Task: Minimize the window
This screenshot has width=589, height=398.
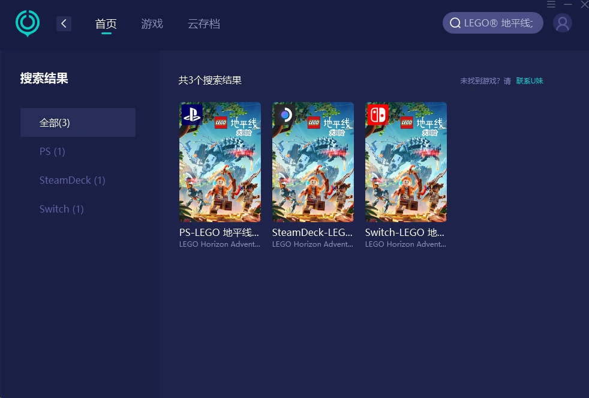Action: [568, 4]
